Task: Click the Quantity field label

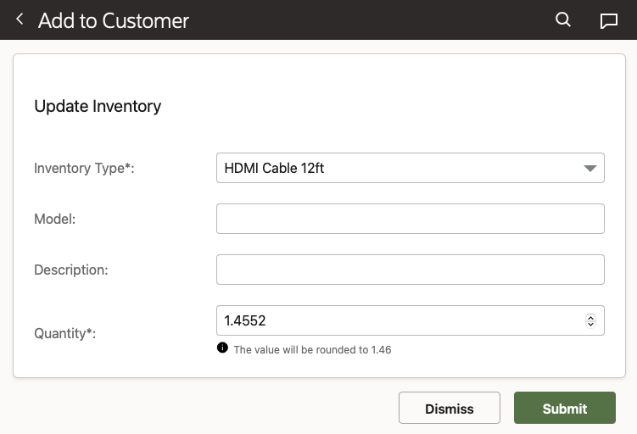Action: click(64, 333)
